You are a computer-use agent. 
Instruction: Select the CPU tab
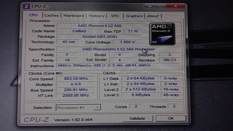pyautogui.click(x=33, y=15)
